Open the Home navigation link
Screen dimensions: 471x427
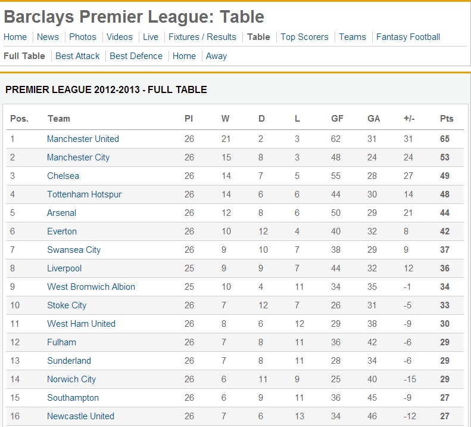tap(15, 37)
